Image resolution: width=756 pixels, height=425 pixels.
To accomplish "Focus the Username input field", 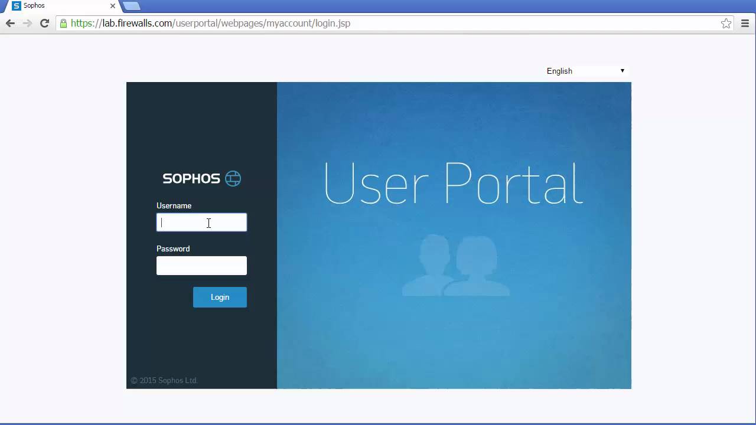I will tap(201, 223).
